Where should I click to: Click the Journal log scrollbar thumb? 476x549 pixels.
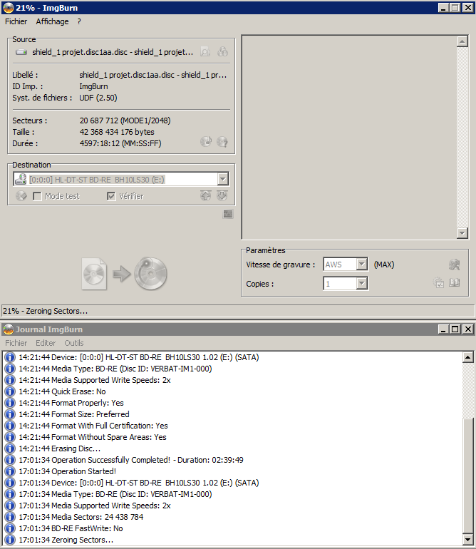467,476
